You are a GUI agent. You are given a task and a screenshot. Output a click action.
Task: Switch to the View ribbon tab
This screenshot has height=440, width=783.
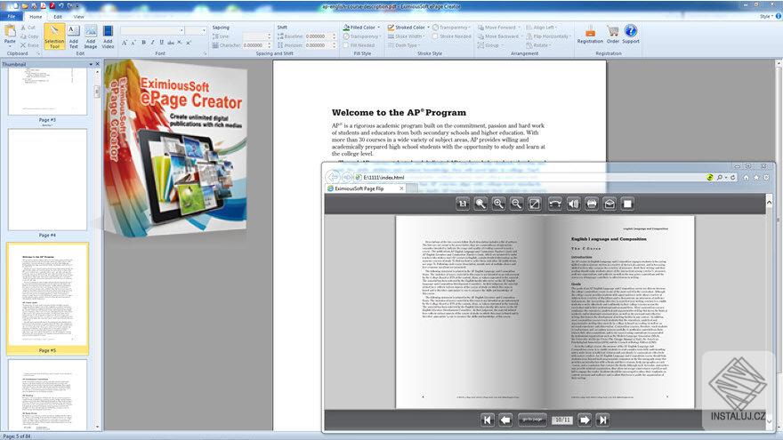[79, 17]
